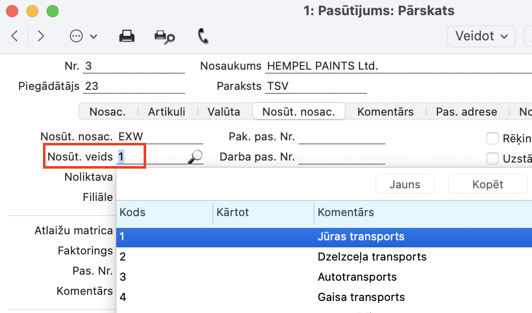
Task: Toggle the Rēķin checkbox
Action: [x=492, y=138]
